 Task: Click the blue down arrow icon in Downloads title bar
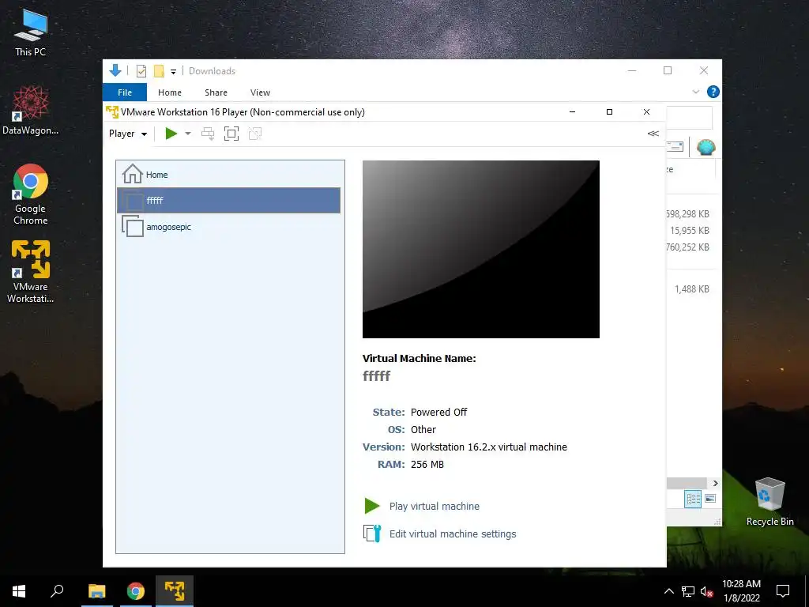115,70
